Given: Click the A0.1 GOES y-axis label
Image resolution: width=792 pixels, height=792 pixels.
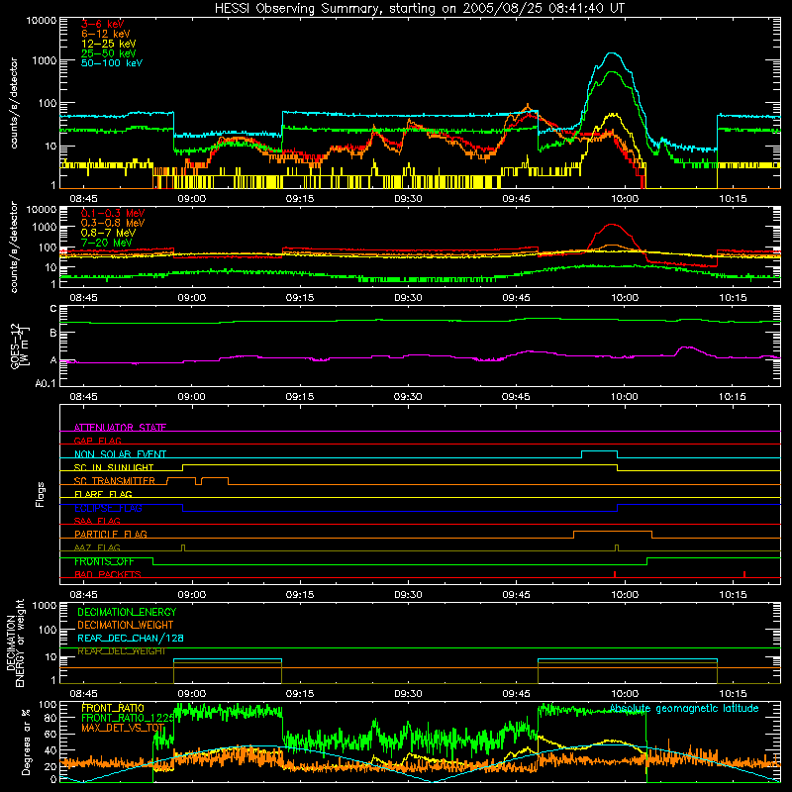Looking at the screenshot, I should pyautogui.click(x=46, y=384).
